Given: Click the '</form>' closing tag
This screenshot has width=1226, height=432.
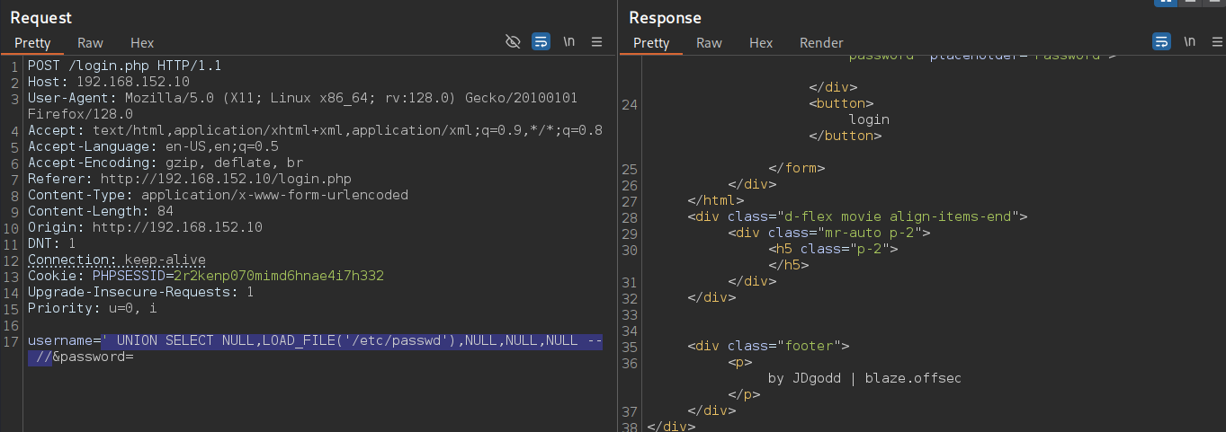Looking at the screenshot, I should 796,168.
